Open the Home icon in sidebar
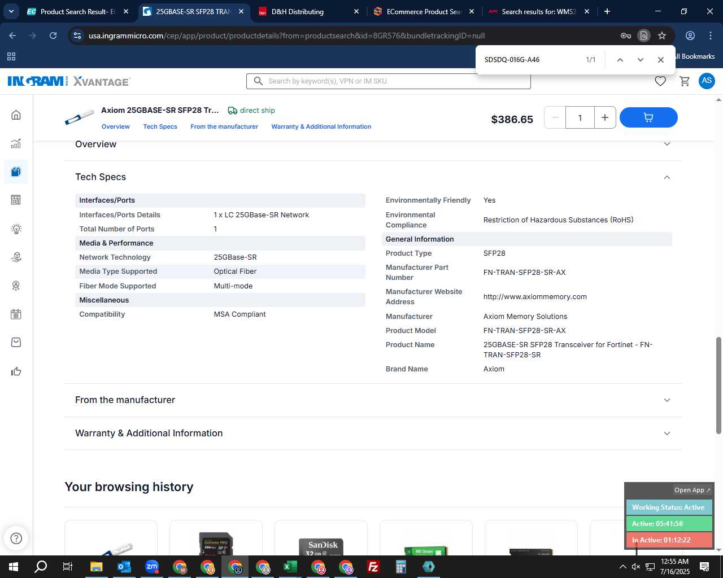 (16, 115)
